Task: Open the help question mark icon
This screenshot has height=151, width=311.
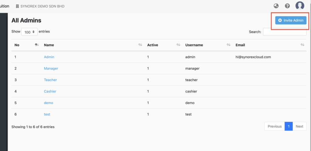Action: click(x=287, y=6)
